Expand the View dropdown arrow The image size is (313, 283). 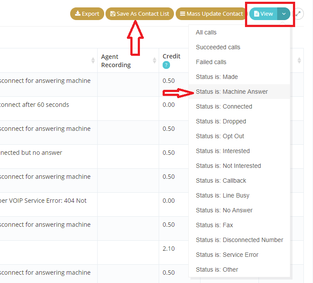click(x=284, y=14)
